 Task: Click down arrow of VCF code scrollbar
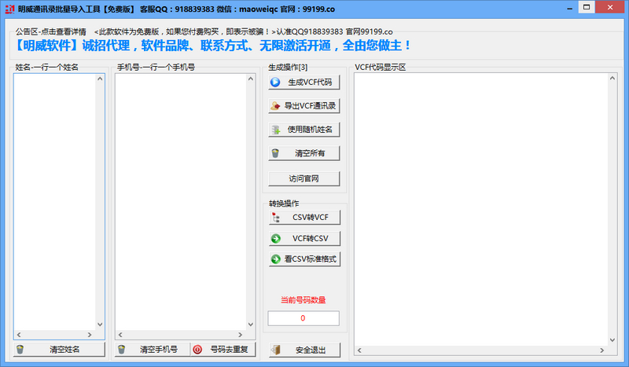tap(612, 340)
